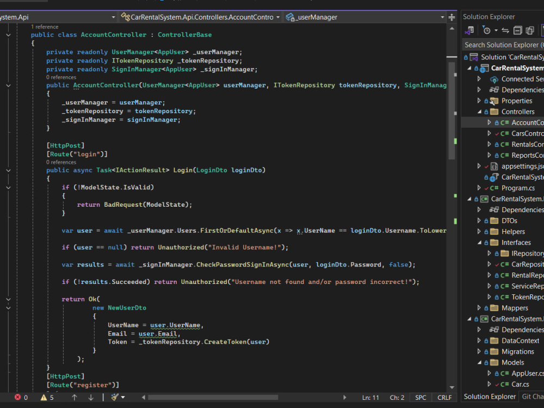The width and height of the screenshot is (544, 408).
Task: Click the horizontal scrollbar thumb
Action: (x=213, y=398)
